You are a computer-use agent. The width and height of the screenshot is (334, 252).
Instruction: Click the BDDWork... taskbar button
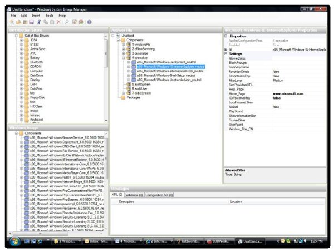pos(220,241)
